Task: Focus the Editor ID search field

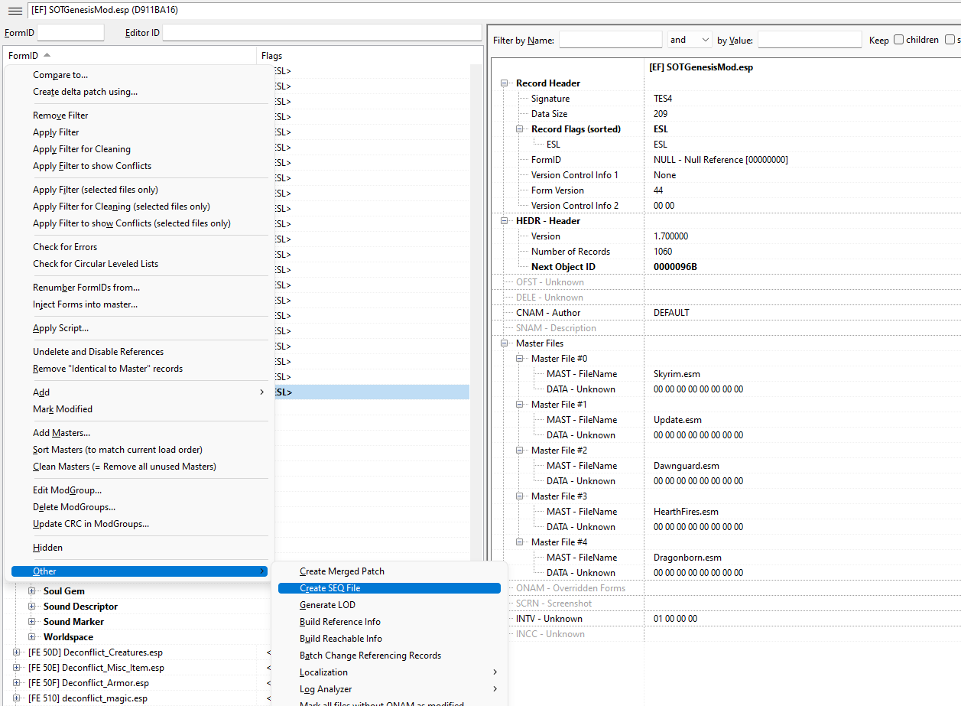Action: [322, 33]
